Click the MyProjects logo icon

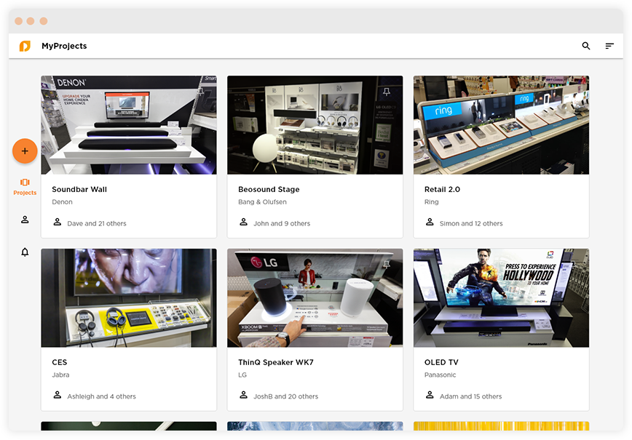coord(25,46)
